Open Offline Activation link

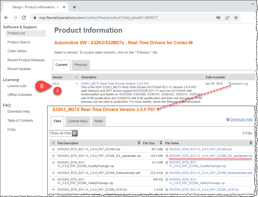pyautogui.click(x=20, y=95)
